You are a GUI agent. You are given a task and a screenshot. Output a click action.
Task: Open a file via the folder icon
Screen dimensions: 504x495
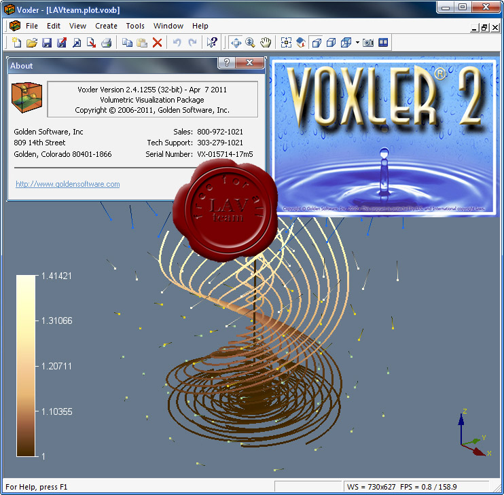click(x=31, y=42)
